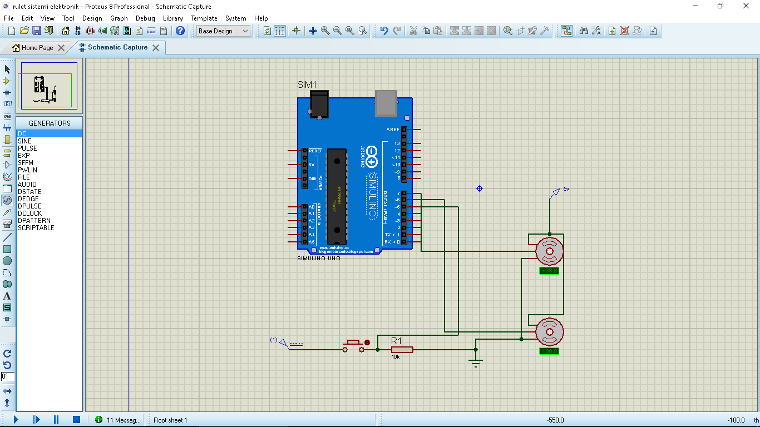Close the Schematic Capture tab
This screenshot has width=760, height=427.
click(156, 48)
